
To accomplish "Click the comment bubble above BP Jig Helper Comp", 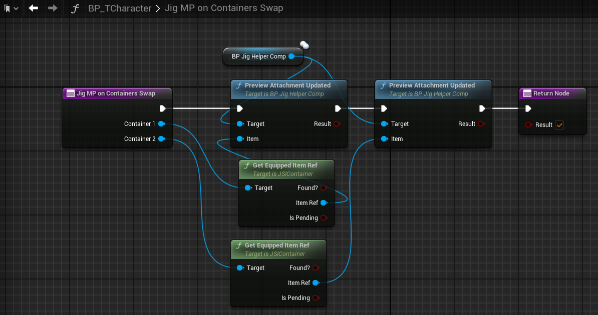I will click(x=305, y=45).
